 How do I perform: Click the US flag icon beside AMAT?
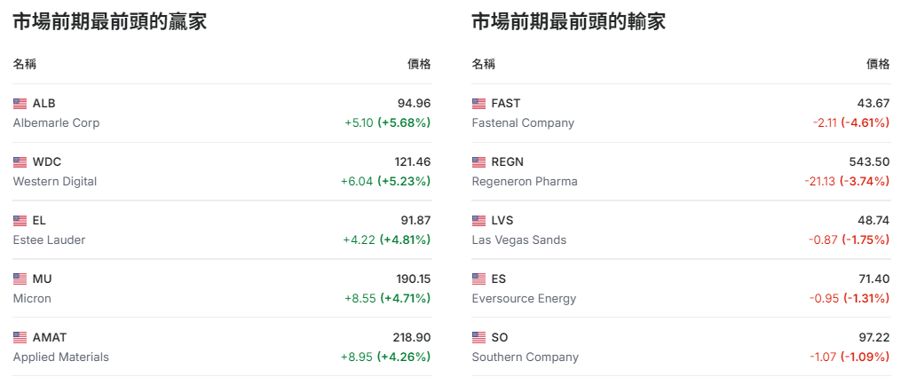coord(20,338)
